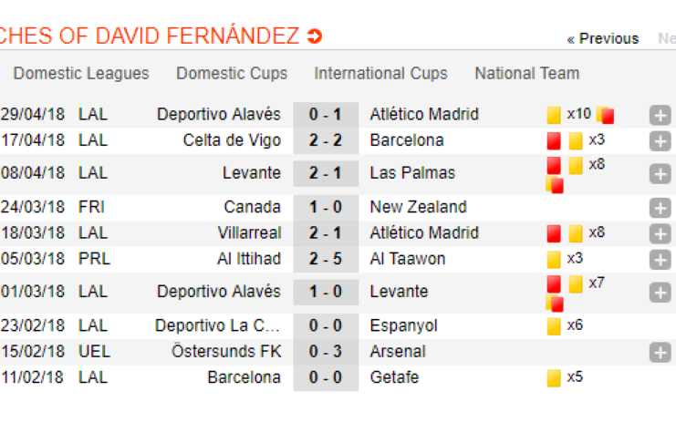Open the Domestic Cups tab
676x443 pixels.
tap(232, 74)
